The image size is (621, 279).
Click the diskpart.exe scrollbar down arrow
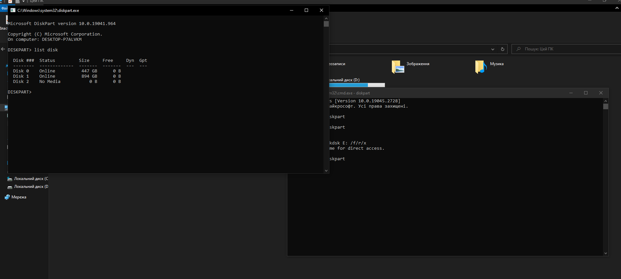(x=326, y=170)
